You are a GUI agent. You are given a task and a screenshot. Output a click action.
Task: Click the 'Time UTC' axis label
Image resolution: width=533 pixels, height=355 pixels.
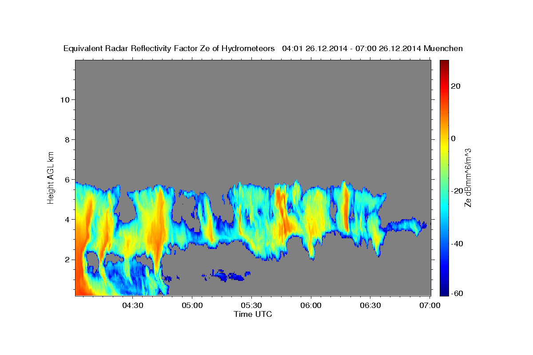(253, 314)
